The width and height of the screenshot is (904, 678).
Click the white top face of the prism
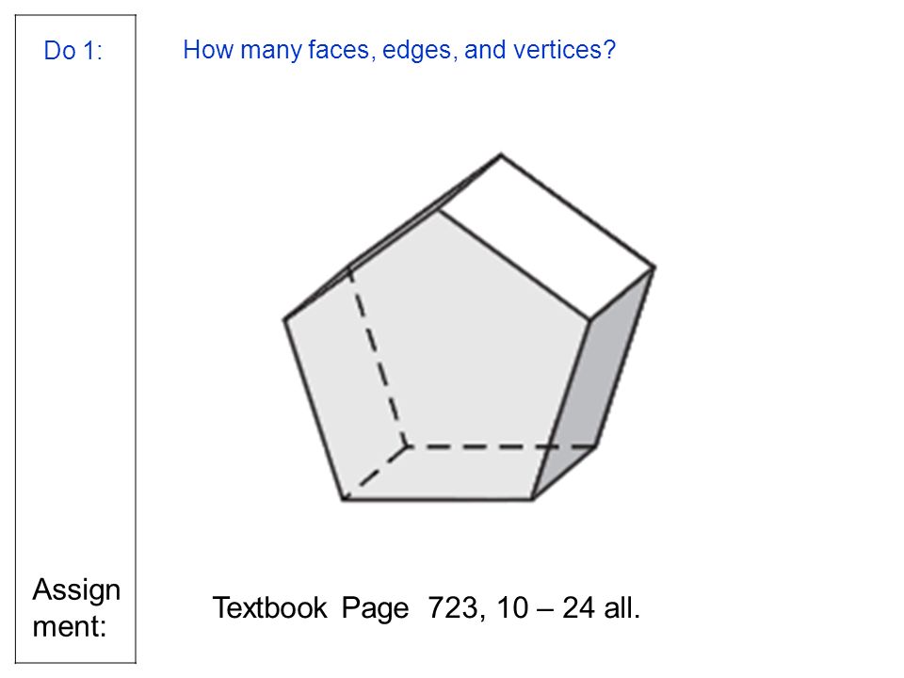[x=546, y=237]
